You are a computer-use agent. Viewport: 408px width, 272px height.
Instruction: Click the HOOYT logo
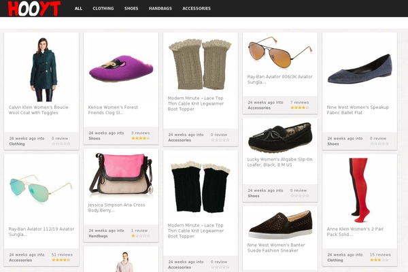[x=34, y=9]
